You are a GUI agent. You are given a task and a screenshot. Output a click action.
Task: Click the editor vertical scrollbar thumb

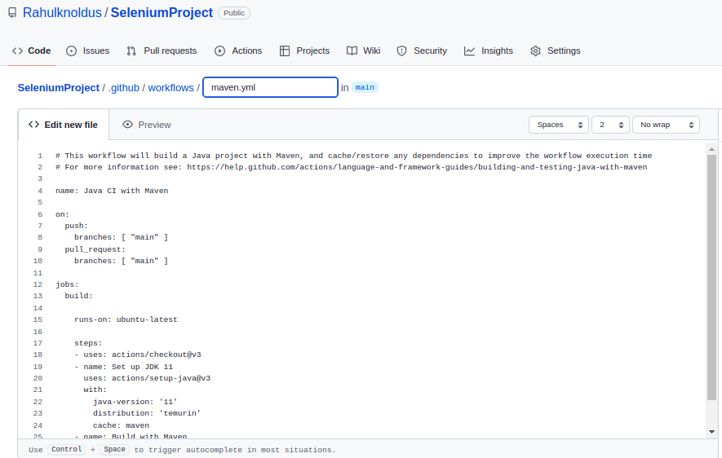point(712,277)
